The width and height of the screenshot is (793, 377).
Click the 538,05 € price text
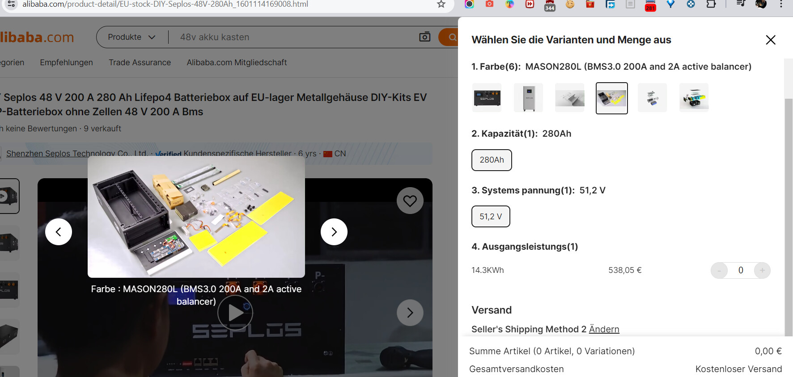(x=625, y=270)
